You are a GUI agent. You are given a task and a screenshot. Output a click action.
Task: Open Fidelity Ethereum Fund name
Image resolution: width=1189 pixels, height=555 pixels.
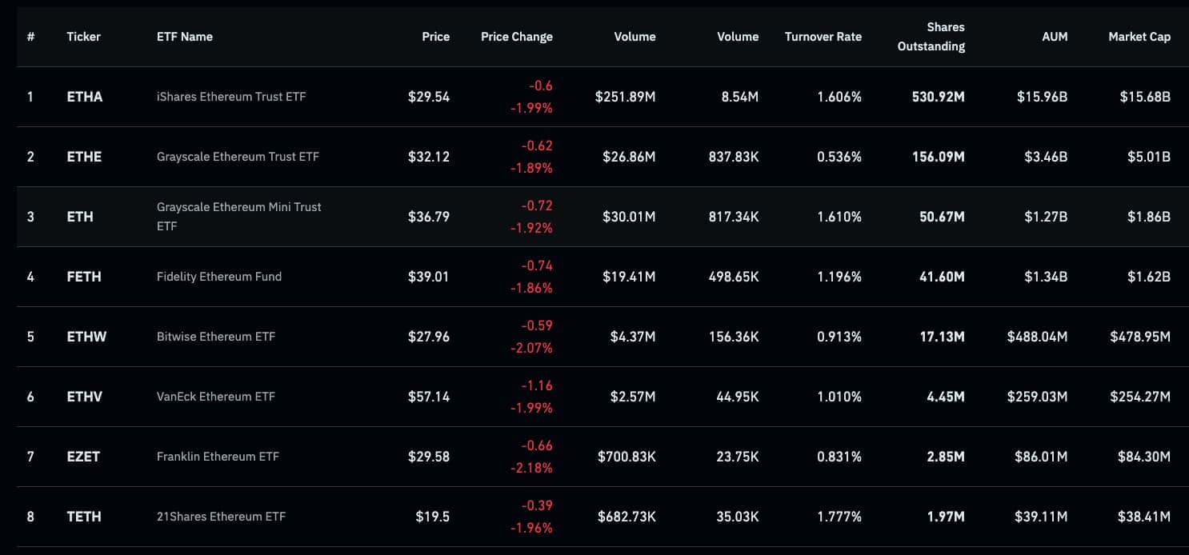[x=219, y=277]
